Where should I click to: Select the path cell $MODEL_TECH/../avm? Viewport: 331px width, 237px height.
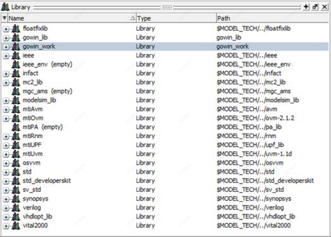(247, 109)
